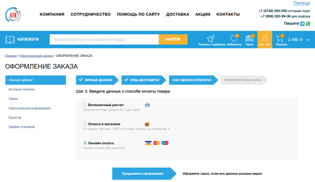Click the product search input field

pyautogui.click(x=104, y=40)
